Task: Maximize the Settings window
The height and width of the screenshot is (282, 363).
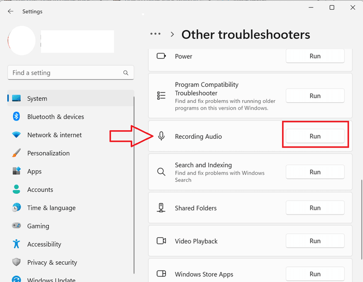Action: (x=332, y=8)
